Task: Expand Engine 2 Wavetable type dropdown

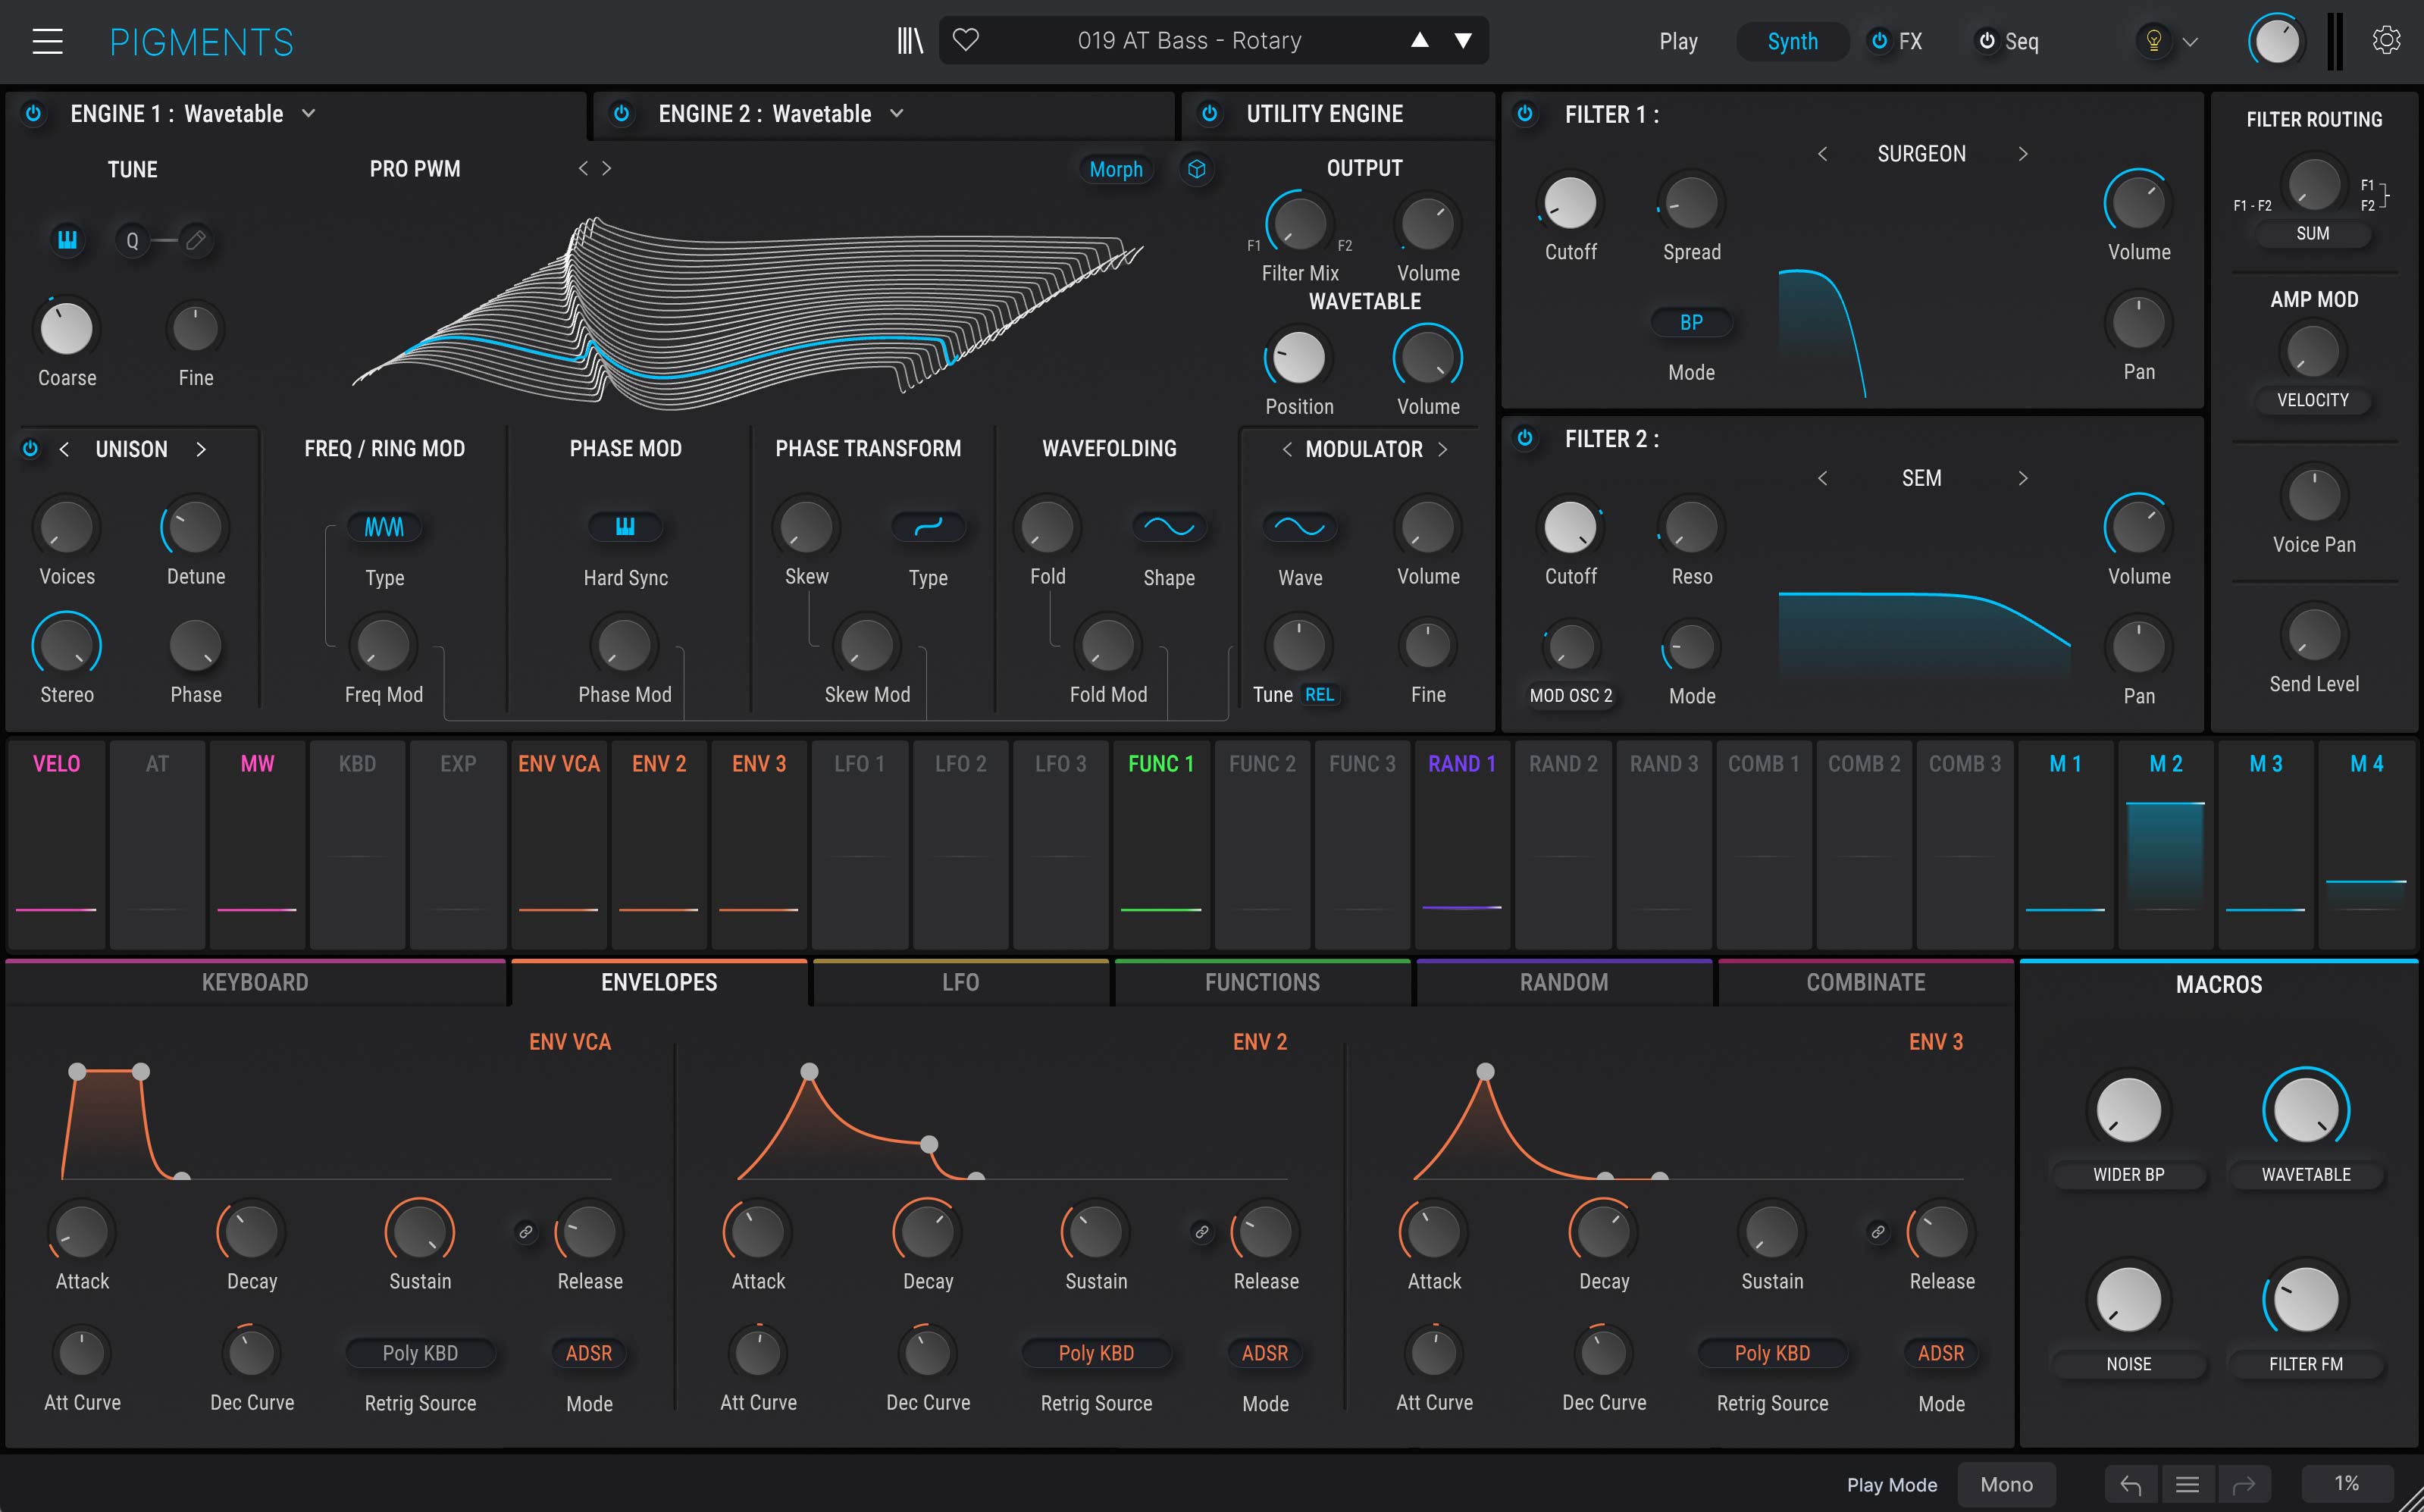Action: point(897,114)
